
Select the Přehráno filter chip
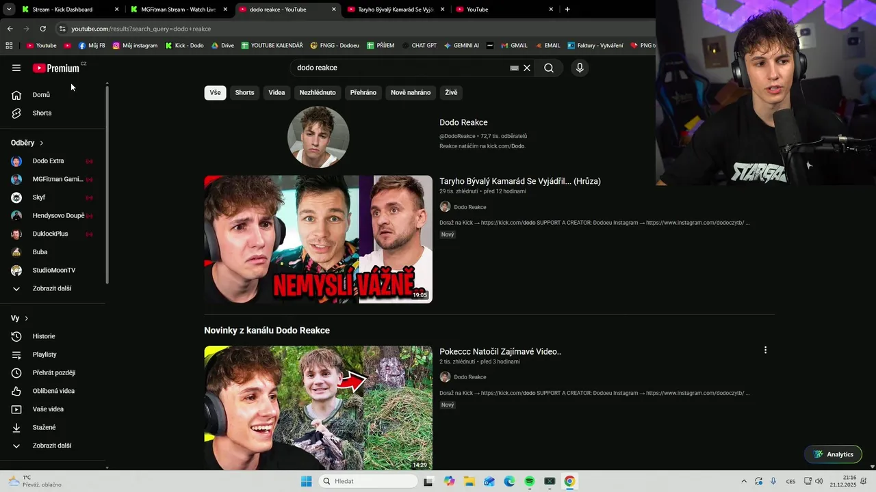click(363, 92)
